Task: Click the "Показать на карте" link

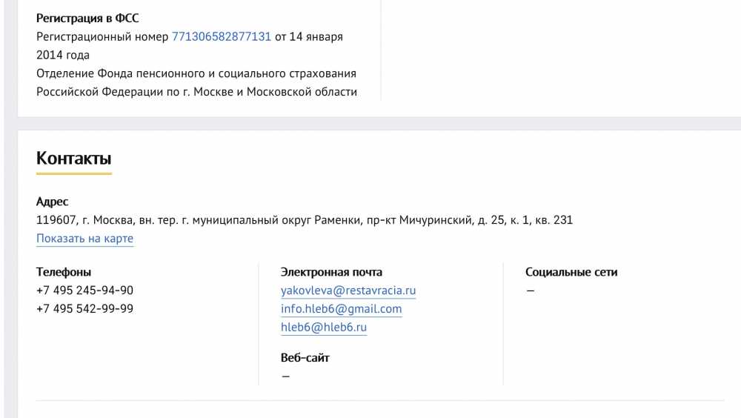Action: (x=84, y=239)
